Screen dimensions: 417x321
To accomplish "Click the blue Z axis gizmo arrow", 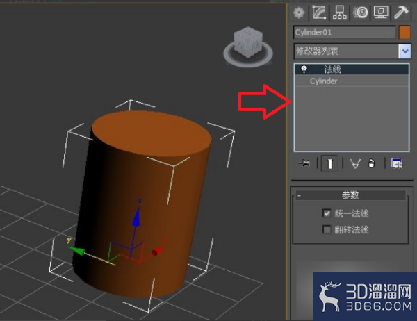I will (136, 217).
